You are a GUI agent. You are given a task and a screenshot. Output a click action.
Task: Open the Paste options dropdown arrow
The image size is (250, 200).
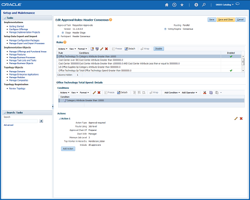pos(221,93)
